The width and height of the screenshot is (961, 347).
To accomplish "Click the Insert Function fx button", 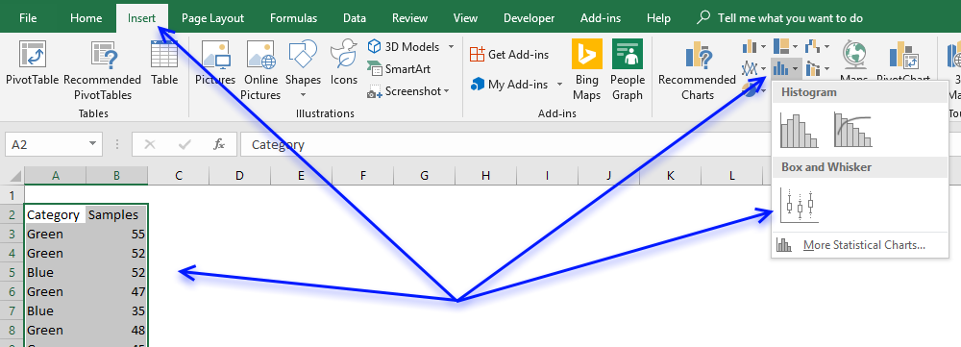I will point(219,145).
